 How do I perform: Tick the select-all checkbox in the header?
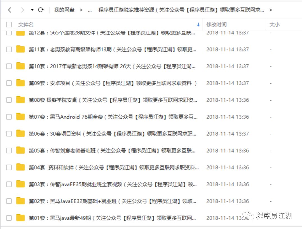[9, 24]
